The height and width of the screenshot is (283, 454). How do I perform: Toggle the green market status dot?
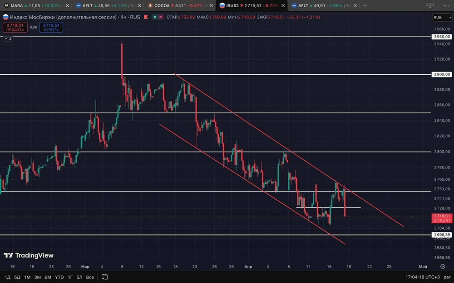155,17
